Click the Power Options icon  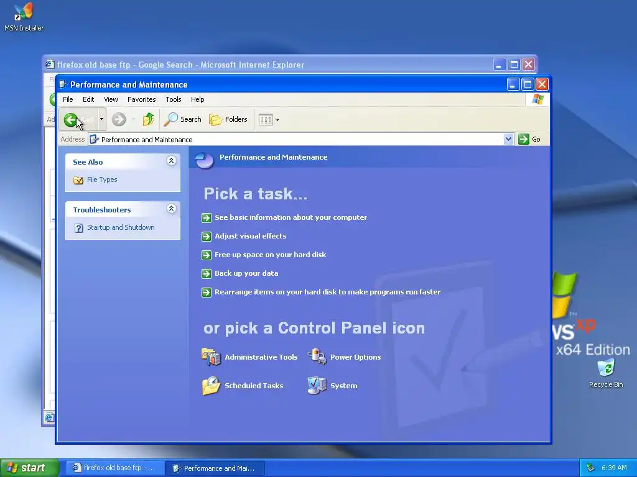pos(317,357)
